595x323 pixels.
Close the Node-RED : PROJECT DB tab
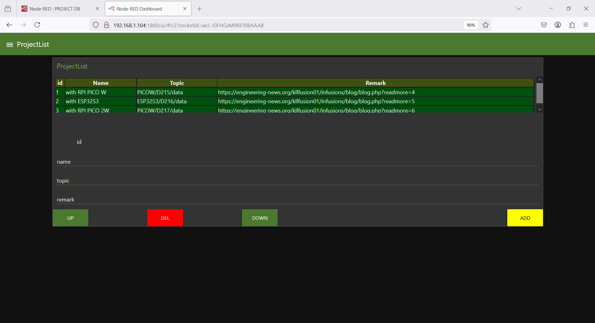pyautogui.click(x=97, y=9)
